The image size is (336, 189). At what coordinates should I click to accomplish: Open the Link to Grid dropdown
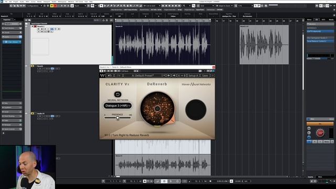tap(152, 6)
